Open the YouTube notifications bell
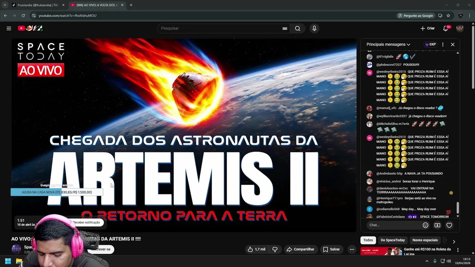Image resolution: width=475 pixels, height=267 pixels. [446, 28]
